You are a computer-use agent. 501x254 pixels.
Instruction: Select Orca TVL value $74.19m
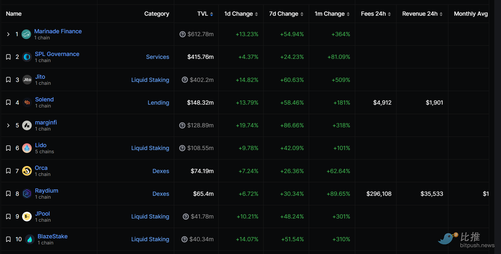click(x=202, y=171)
